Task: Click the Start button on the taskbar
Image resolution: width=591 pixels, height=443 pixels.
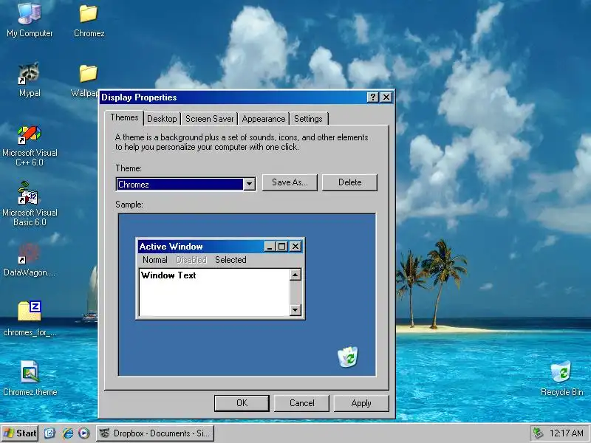Action: 20,433
